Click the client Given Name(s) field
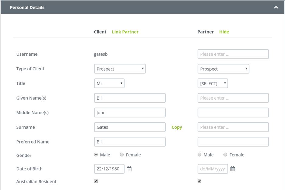 point(130,98)
